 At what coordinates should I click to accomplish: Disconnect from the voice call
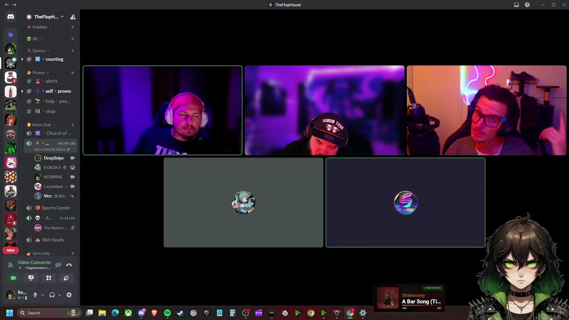(x=69, y=265)
